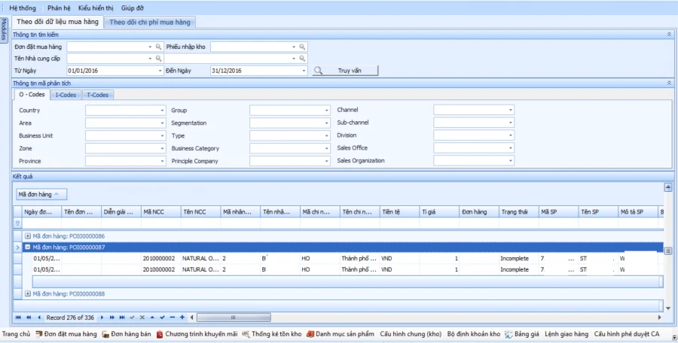Open Cấu hình chung (kho) shortcut
678x343 pixels.
tap(411, 334)
